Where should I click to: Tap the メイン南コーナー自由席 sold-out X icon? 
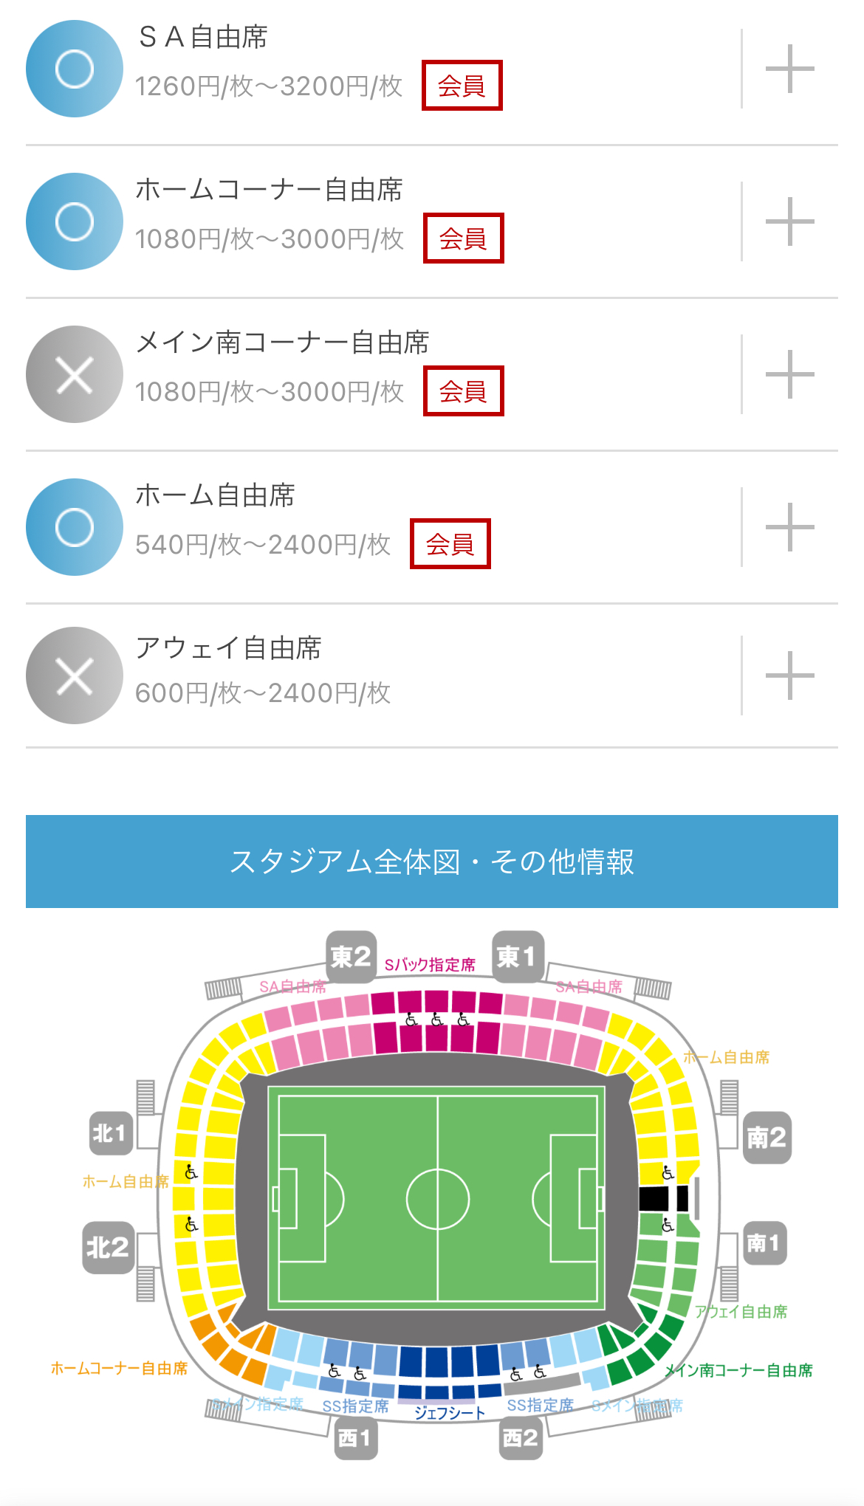tap(75, 374)
